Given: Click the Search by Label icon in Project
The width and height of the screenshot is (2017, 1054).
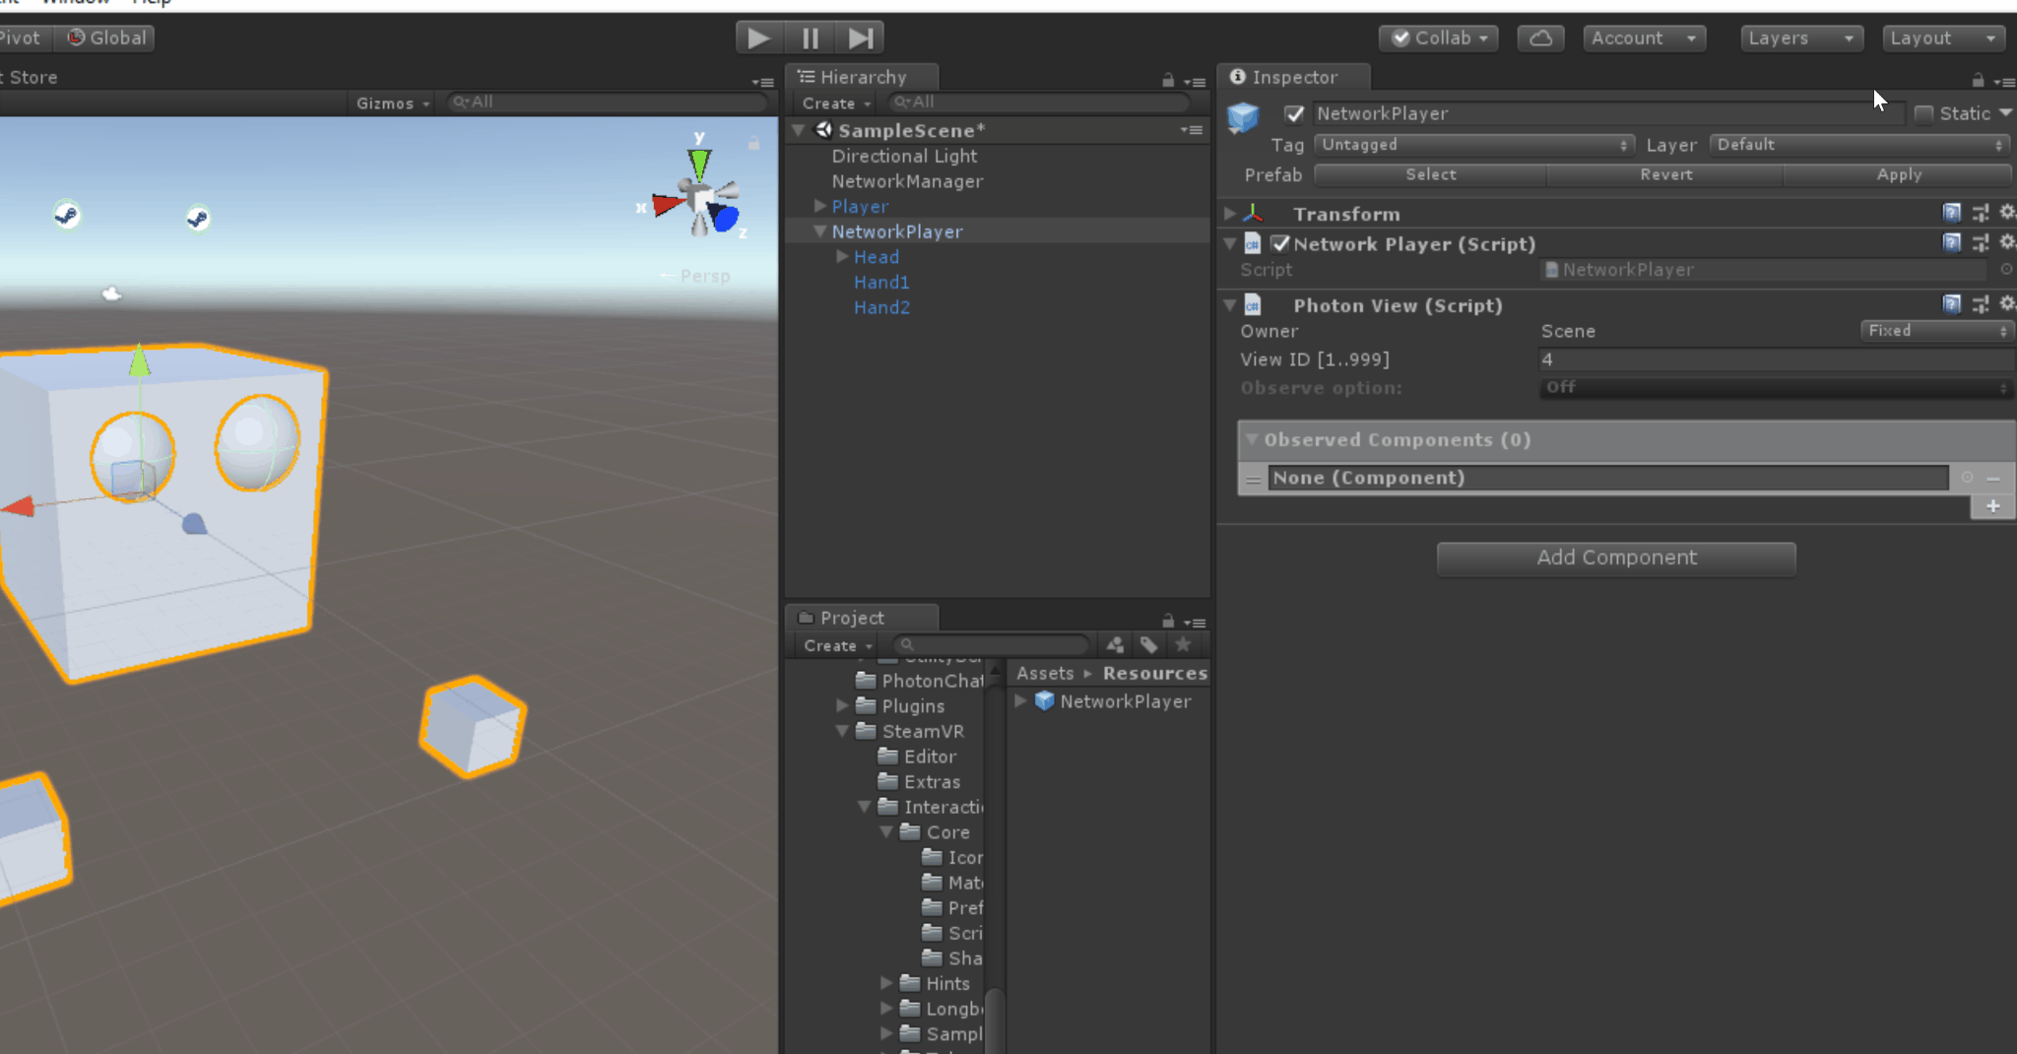Looking at the screenshot, I should click(1148, 644).
